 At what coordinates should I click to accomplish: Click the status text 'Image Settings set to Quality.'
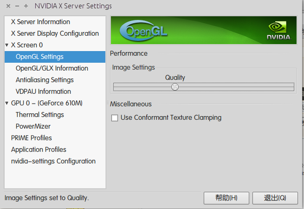(x=47, y=198)
